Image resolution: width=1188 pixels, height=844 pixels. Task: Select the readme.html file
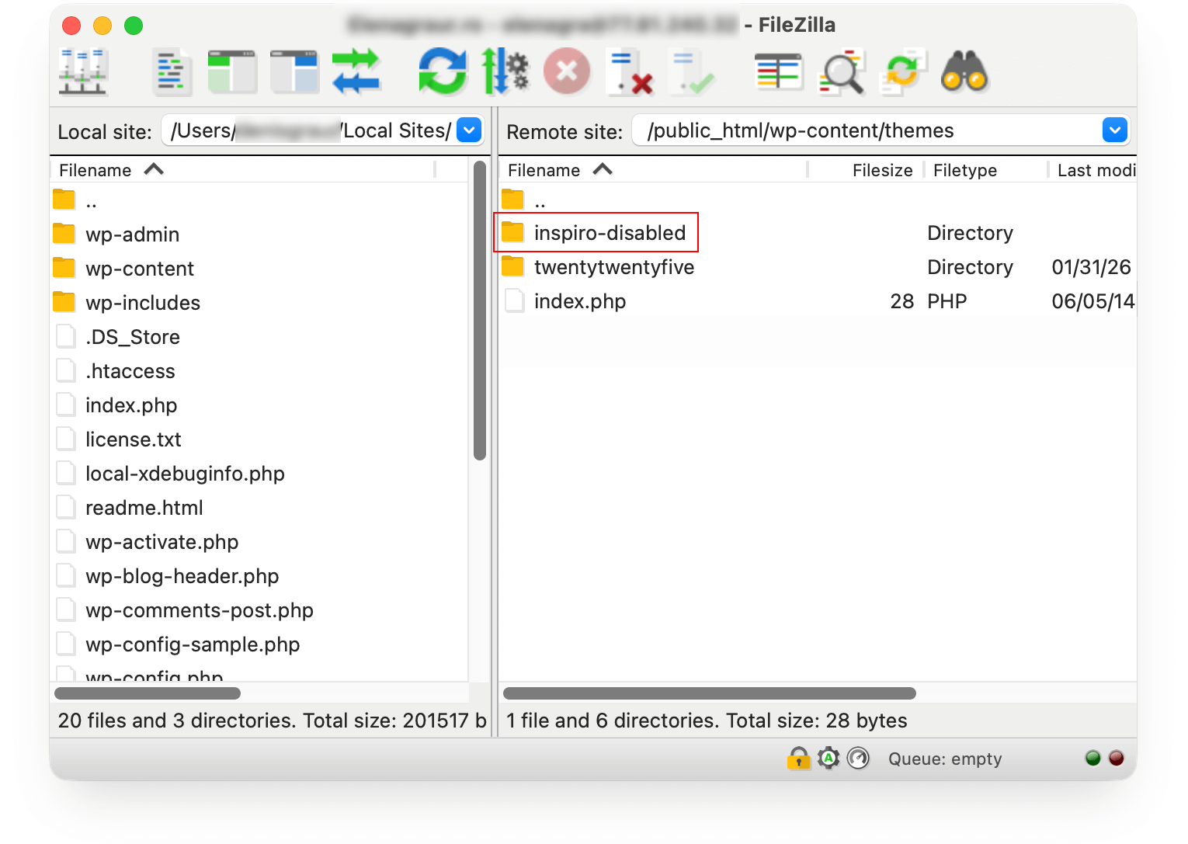(259, 508)
